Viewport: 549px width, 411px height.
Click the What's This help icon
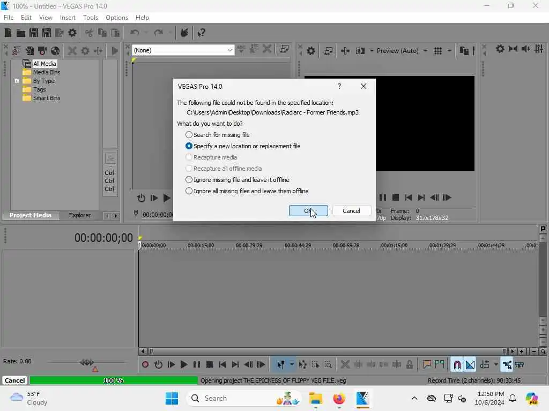click(x=201, y=33)
